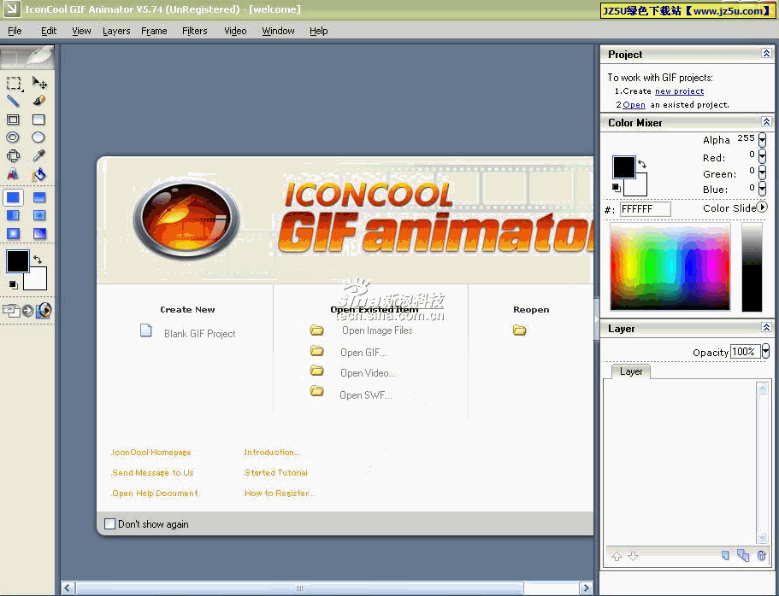Click the toolbox black foreground swatch
Viewport: 779px width, 596px height.
coord(17,261)
